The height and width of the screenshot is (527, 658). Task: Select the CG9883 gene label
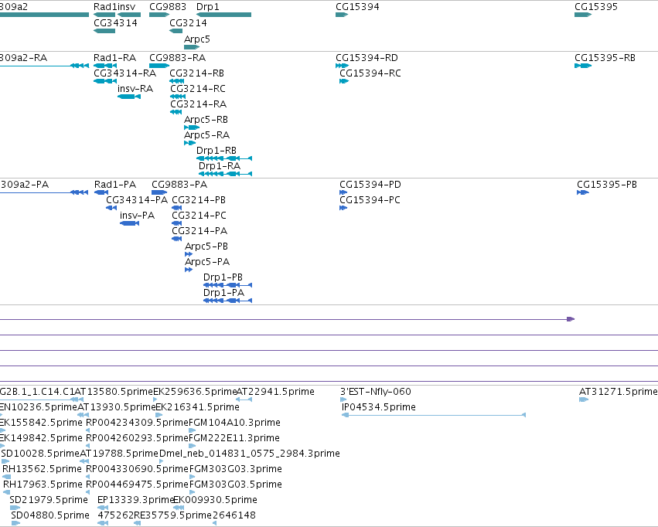tap(168, 7)
